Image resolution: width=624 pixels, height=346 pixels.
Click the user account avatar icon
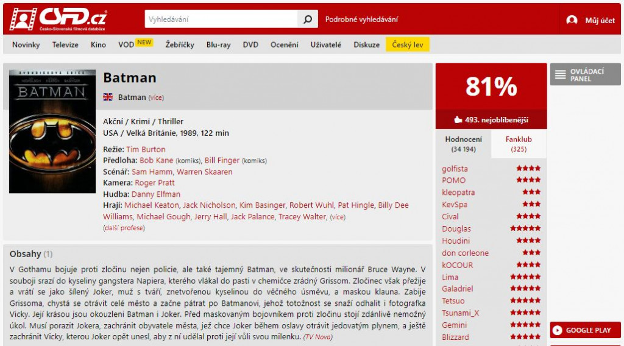572,20
